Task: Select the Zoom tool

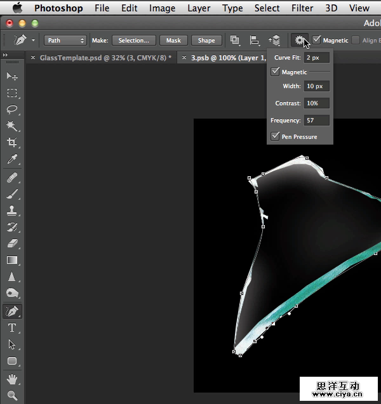Action: click(12, 395)
